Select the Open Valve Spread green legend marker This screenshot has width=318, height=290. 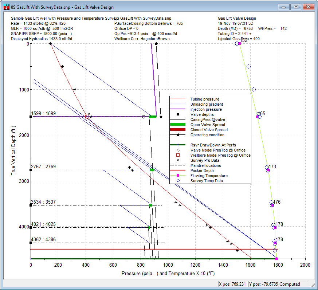pyautogui.click(x=178, y=124)
